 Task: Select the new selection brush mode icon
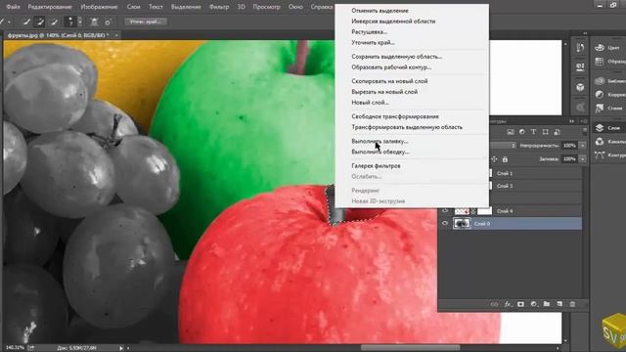(27, 22)
